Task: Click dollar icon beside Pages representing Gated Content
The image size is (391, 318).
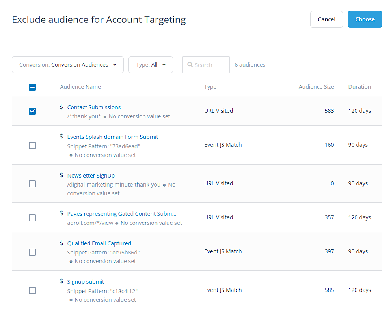Action: [x=61, y=213]
